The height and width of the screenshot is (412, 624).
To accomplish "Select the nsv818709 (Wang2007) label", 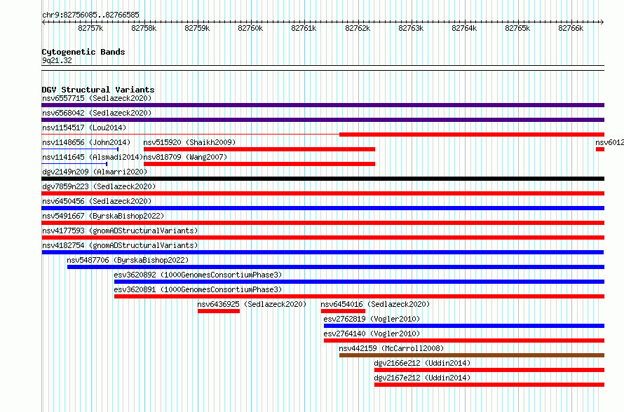I will (x=186, y=157).
